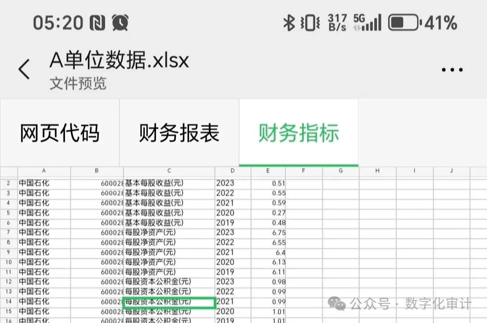Click year cell 2019 in row 6

pos(233,223)
